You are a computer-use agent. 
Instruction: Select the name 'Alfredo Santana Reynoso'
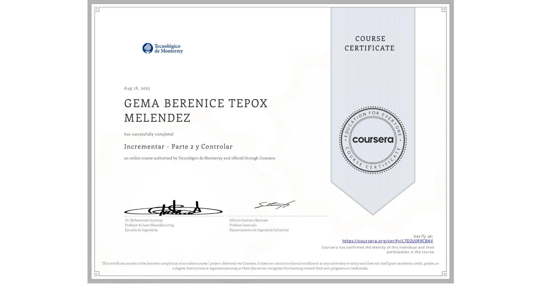(x=248, y=220)
